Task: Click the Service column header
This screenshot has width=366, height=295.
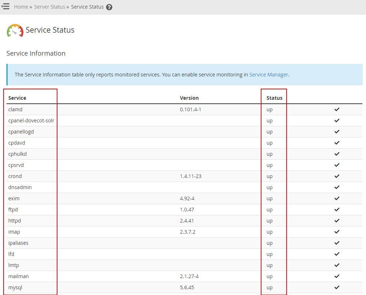Action: tap(17, 98)
